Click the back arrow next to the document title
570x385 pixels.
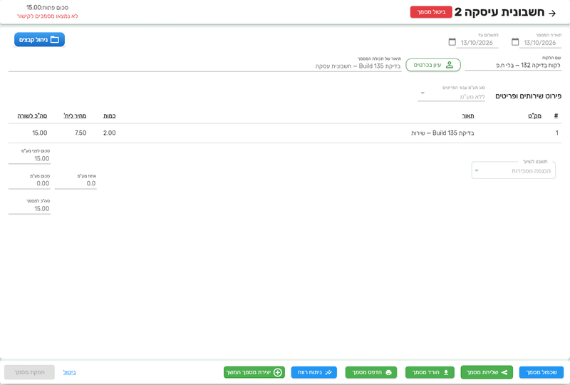point(552,13)
